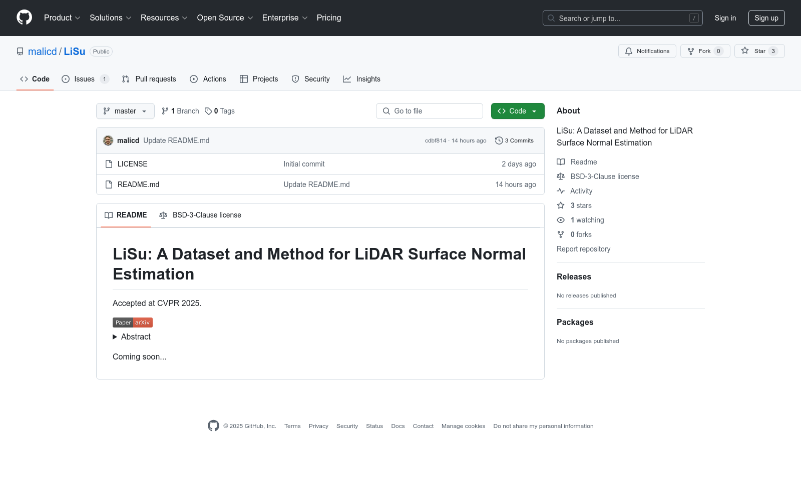Click the footer Terms link
Image resolution: width=801 pixels, height=500 pixels.
[292, 426]
